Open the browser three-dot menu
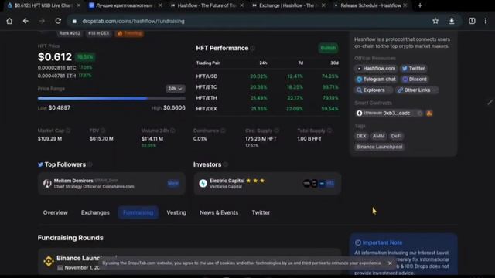 [x=486, y=21]
